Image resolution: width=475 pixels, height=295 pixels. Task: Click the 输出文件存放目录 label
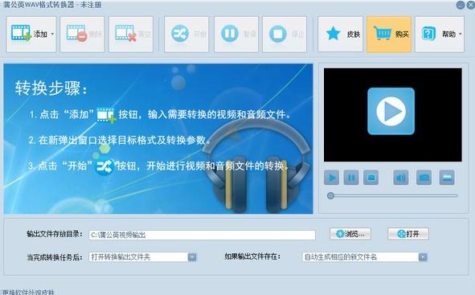click(55, 234)
